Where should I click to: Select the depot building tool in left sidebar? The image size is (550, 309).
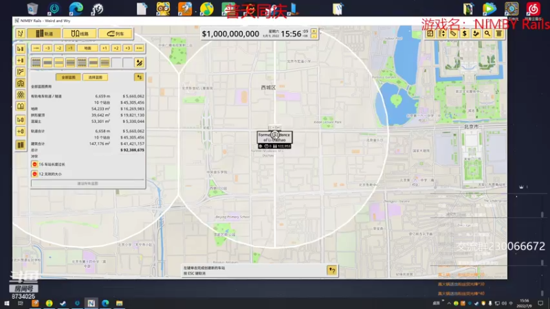[x=21, y=106]
